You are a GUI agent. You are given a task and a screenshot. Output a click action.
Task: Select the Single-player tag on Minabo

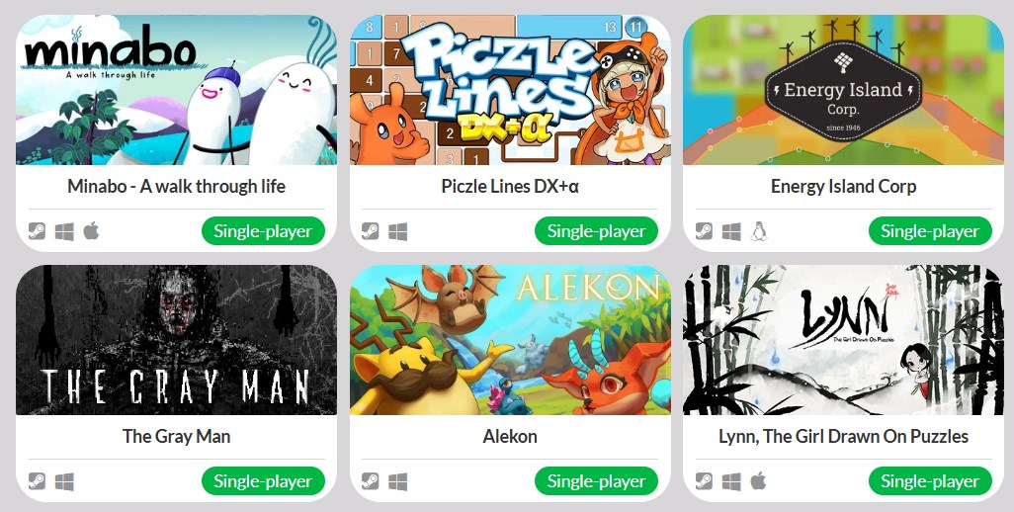coord(263,230)
